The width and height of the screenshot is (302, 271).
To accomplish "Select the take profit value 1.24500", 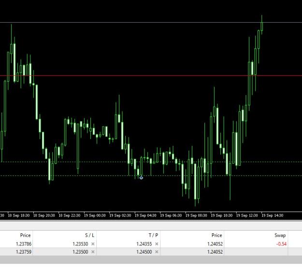I will (144, 252).
